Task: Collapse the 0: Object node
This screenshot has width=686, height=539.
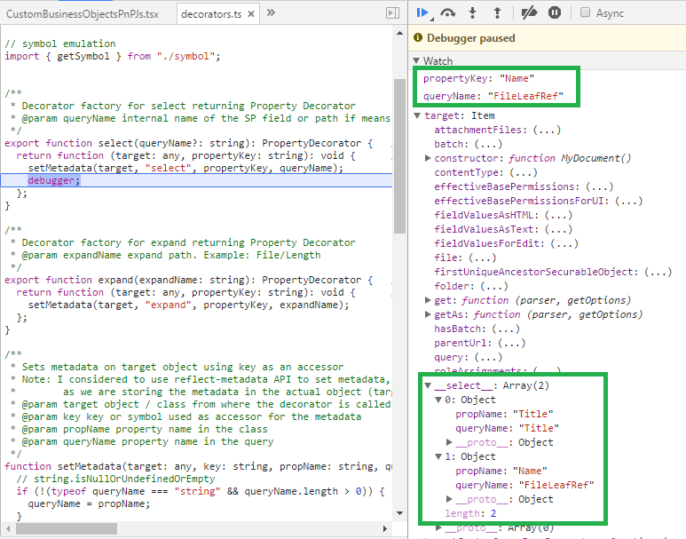Action: 438,400
